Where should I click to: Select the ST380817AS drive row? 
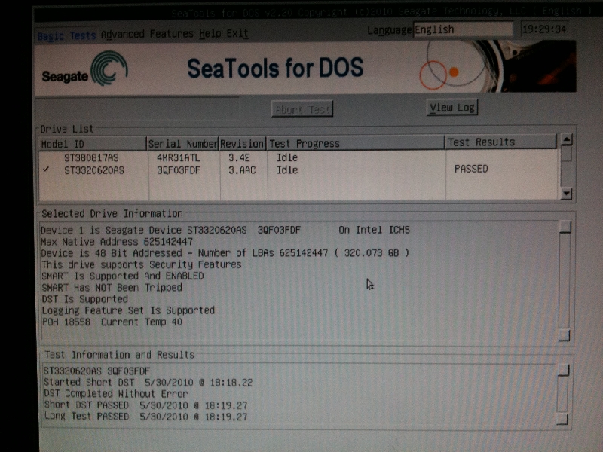[91, 158]
